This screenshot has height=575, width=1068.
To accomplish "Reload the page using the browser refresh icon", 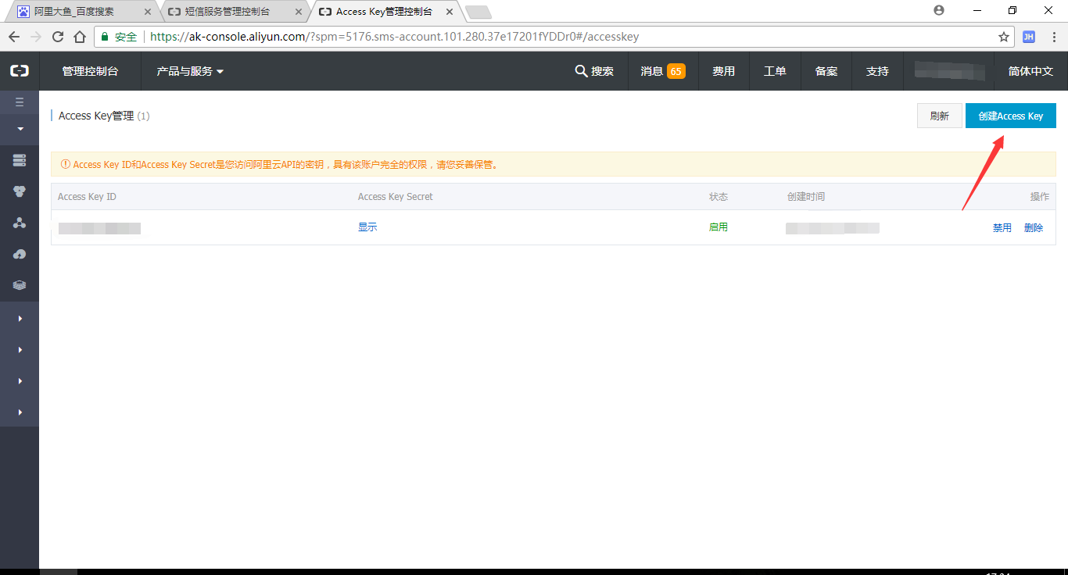I will pos(58,37).
